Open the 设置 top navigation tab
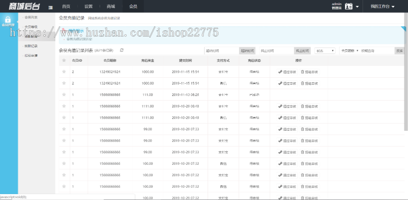This screenshot has width=408, height=200. tap(88, 7)
